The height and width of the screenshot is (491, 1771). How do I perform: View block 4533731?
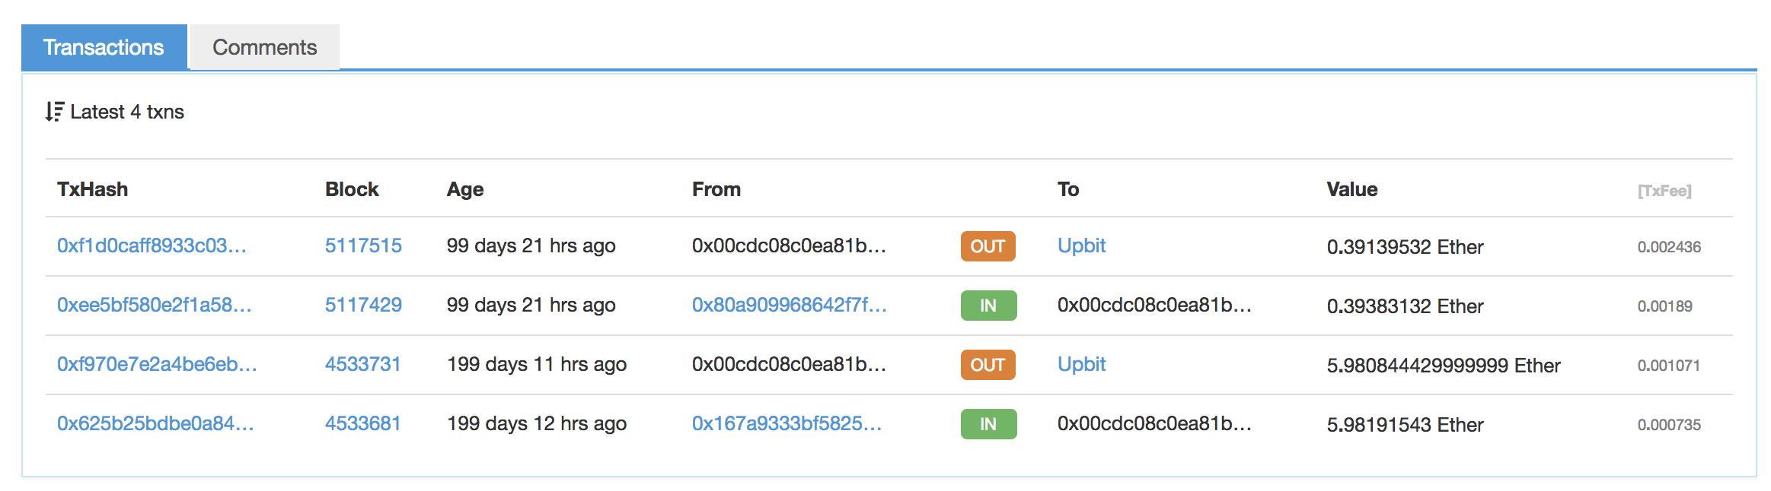point(362,364)
